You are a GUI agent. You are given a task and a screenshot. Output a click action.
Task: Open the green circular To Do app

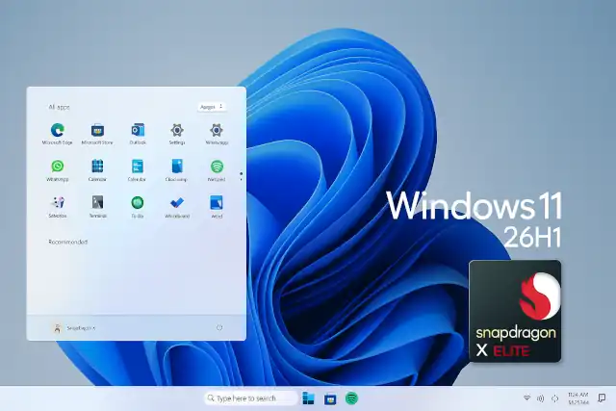137,207
